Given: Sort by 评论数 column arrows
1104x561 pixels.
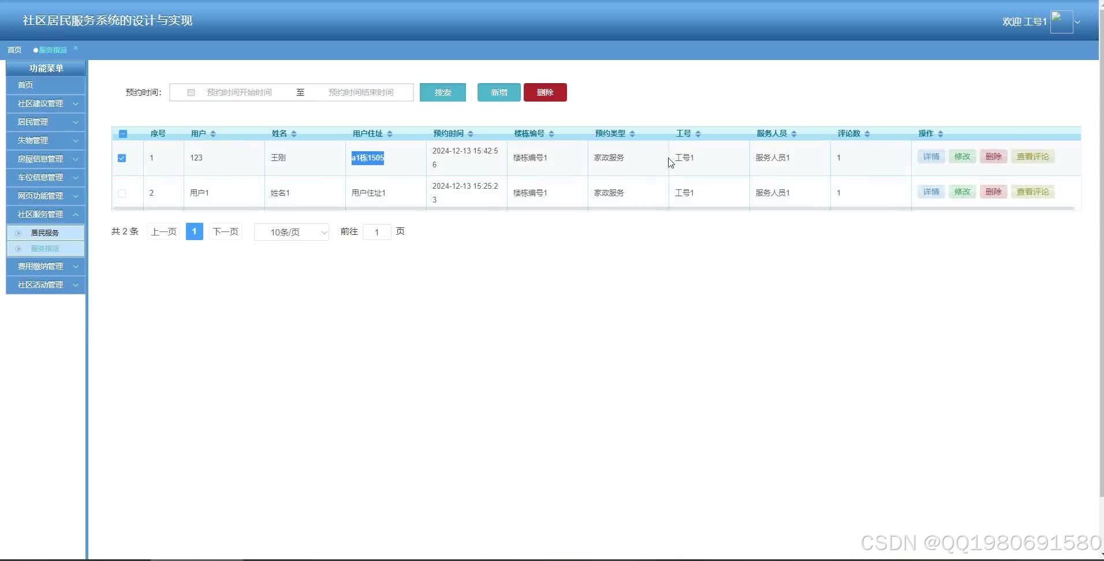Looking at the screenshot, I should (867, 134).
